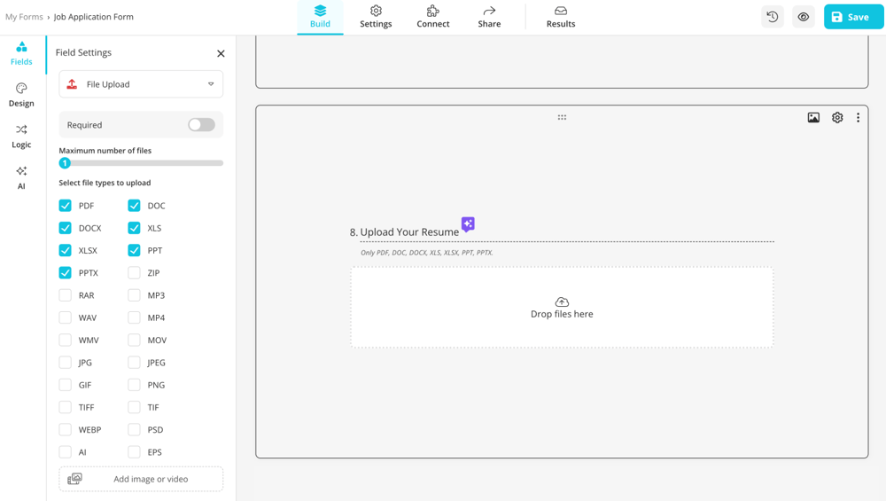Click Add image or video button
Image resolution: width=886 pixels, height=501 pixels.
141,479
